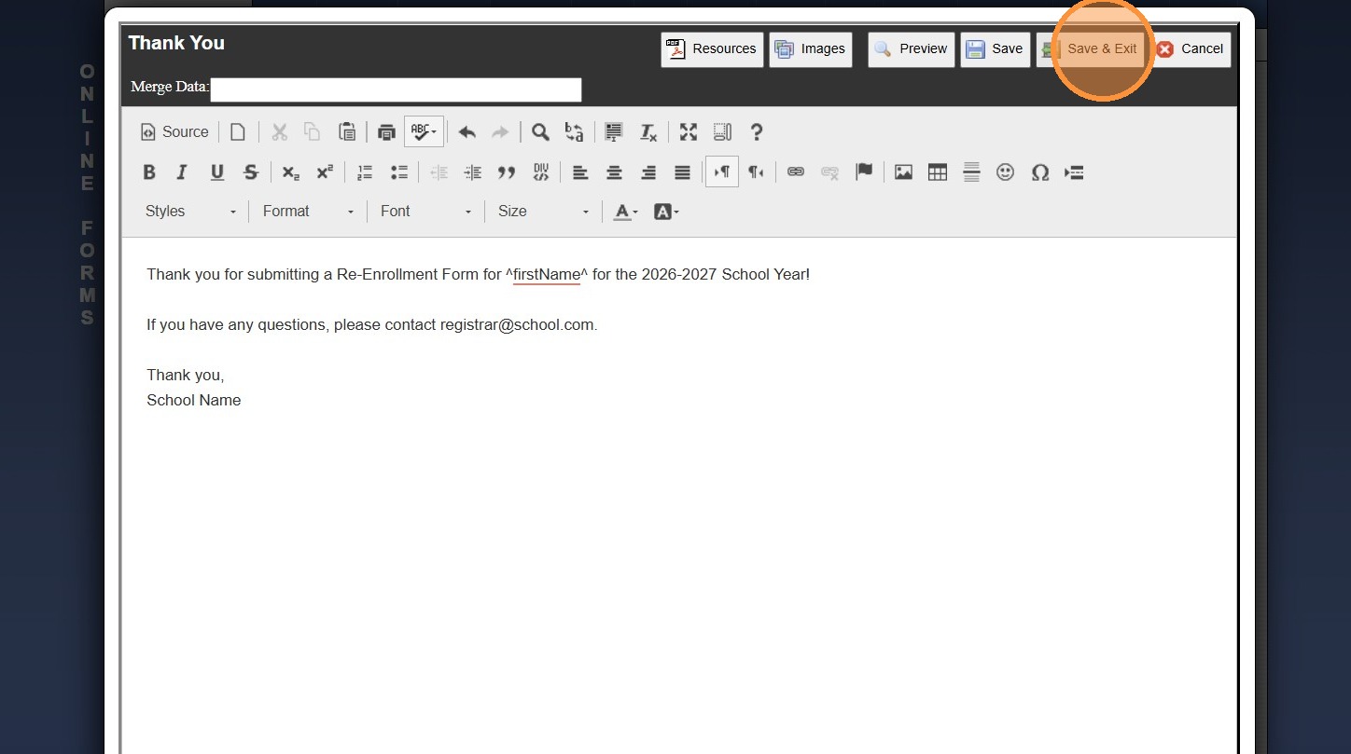Viewport: 1351px width, 754px height.
Task: Toggle superscript formatting
Action: click(324, 172)
